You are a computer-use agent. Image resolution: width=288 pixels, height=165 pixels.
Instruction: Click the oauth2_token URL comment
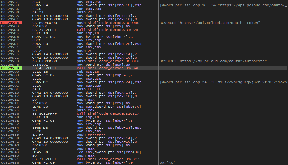210,23
